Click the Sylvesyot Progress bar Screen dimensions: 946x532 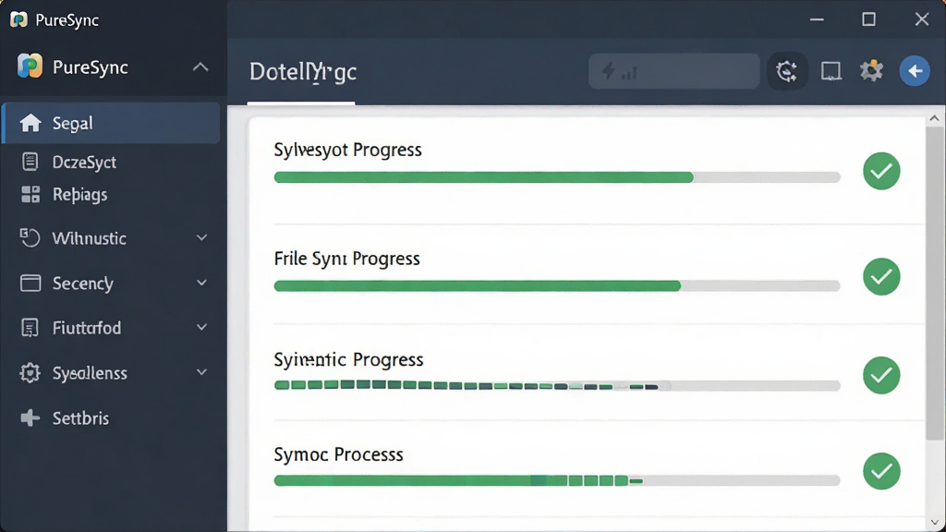coord(557,177)
